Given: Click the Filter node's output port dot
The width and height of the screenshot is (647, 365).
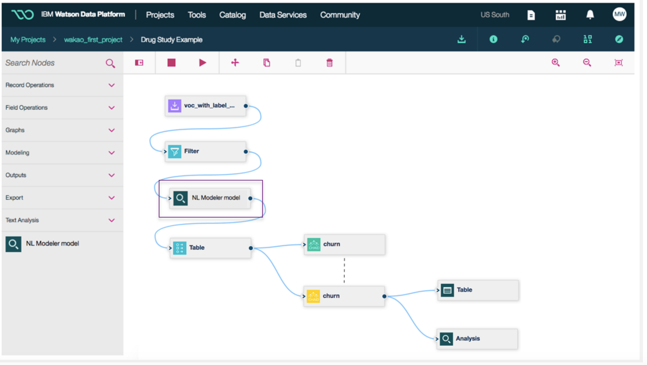Looking at the screenshot, I should (245, 152).
